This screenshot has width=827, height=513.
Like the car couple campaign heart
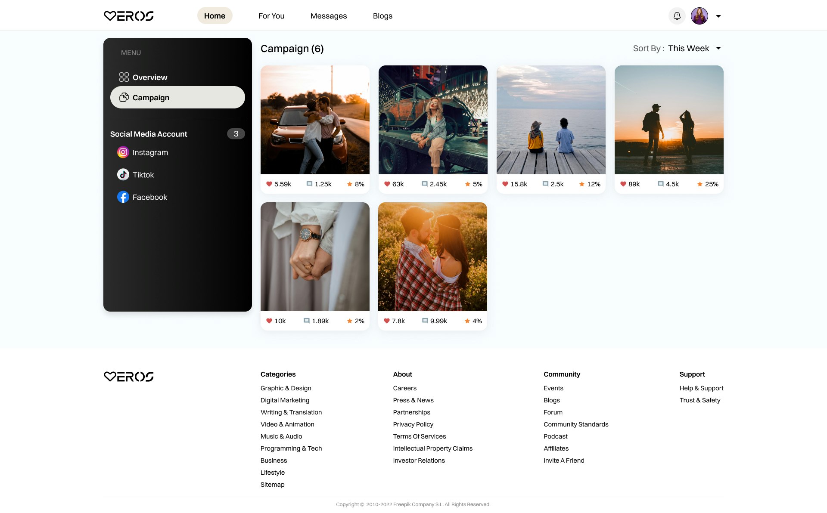coord(269,184)
